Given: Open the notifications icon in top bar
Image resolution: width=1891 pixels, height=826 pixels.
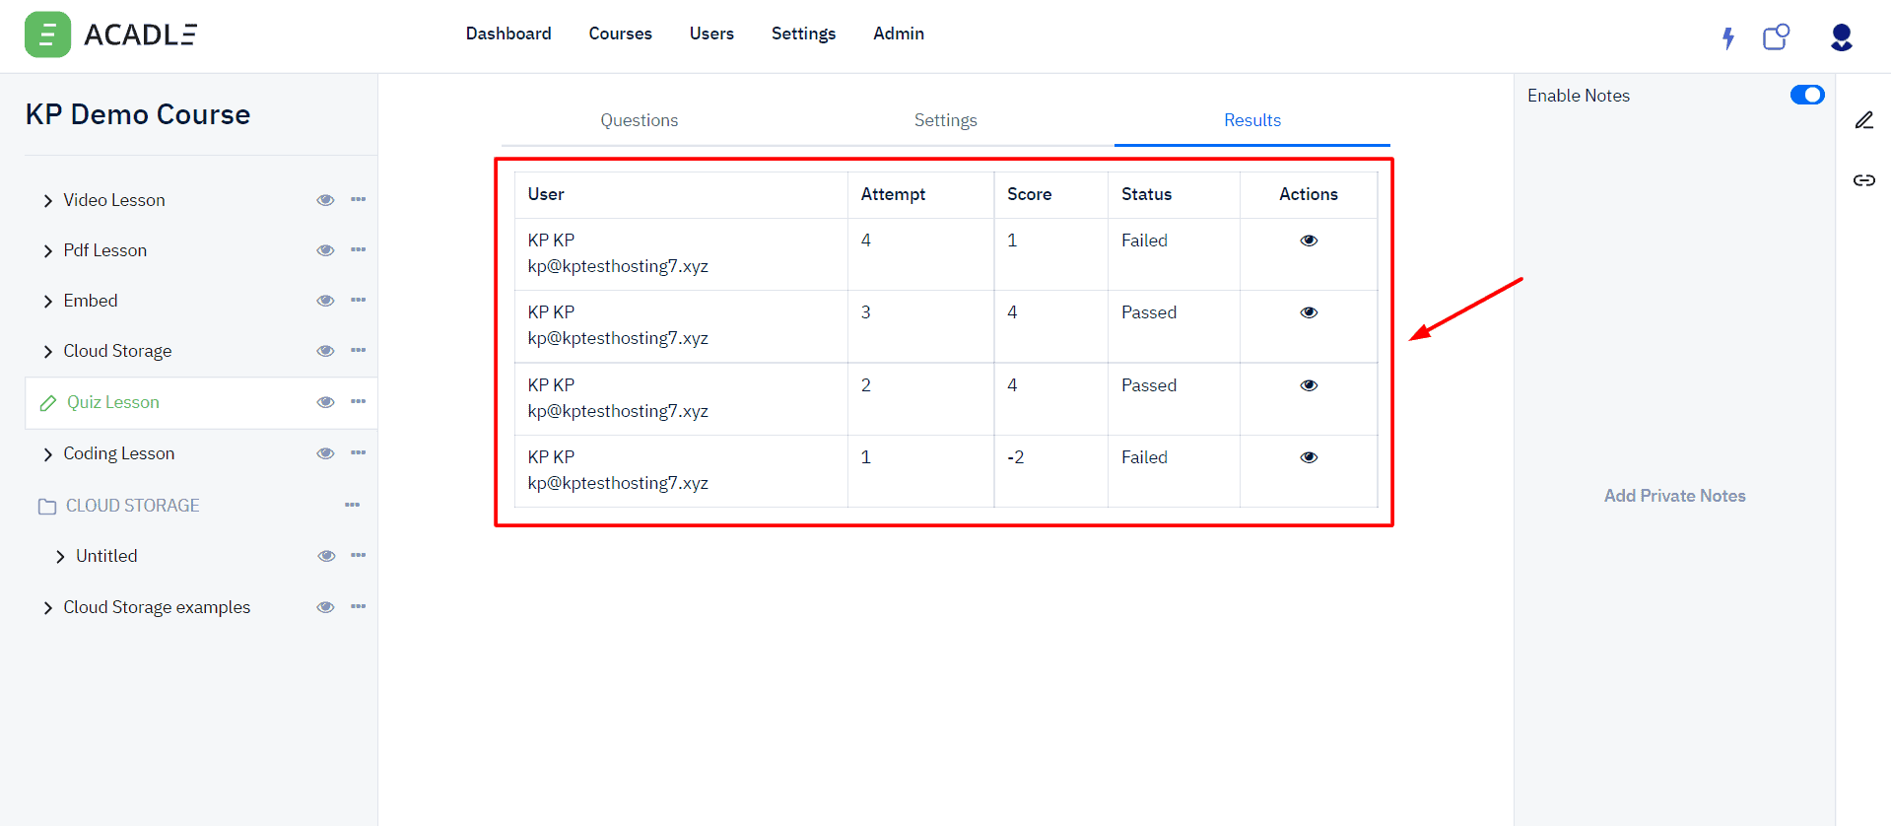Looking at the screenshot, I should [x=1776, y=37].
